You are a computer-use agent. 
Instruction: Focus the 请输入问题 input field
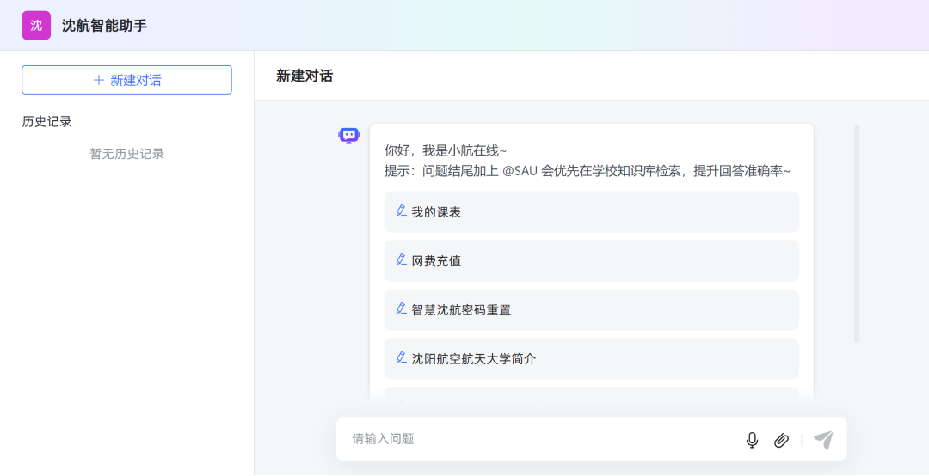pos(533,439)
